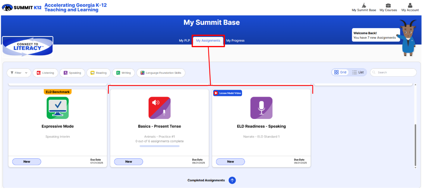This screenshot has height=189, width=422.
Task: Click the Welcome Back assignments notice
Action: point(376,35)
